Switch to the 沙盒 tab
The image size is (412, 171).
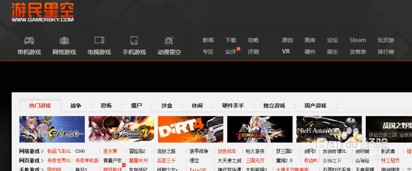point(167,106)
